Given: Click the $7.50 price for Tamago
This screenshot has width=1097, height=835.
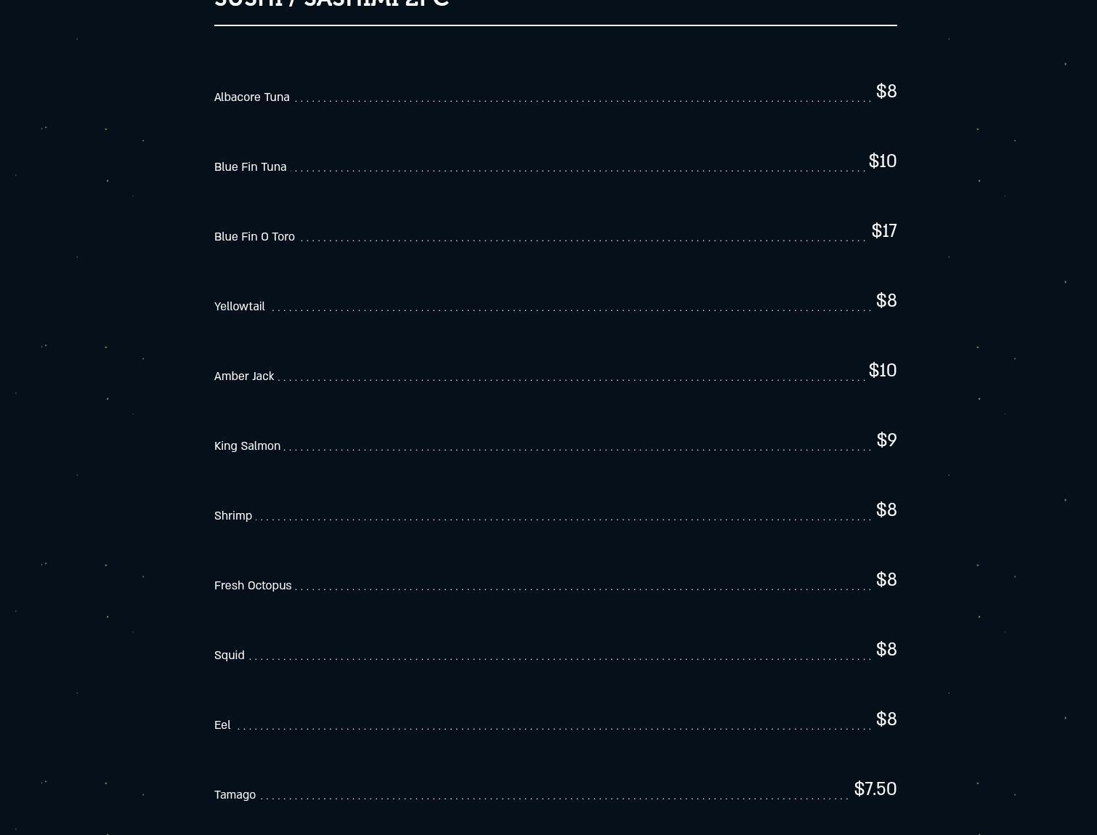Looking at the screenshot, I should pyautogui.click(x=875, y=788).
